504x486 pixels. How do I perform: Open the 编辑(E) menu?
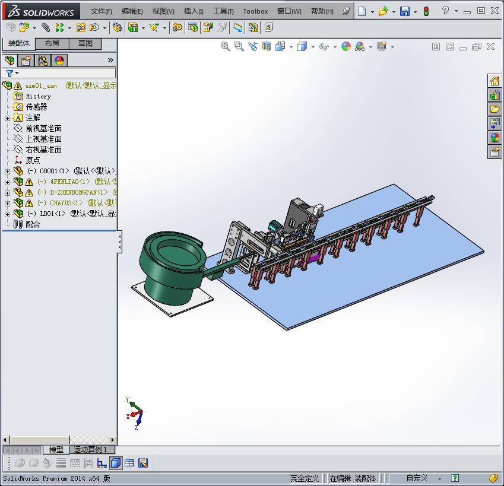coord(132,11)
